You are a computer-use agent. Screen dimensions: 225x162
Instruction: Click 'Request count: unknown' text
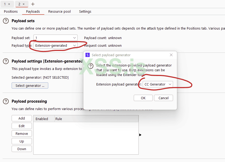tap(103, 45)
